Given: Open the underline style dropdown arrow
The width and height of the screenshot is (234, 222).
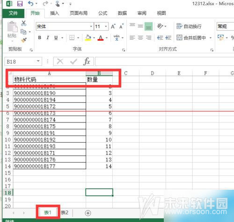Looking at the screenshot, I should (62, 38).
